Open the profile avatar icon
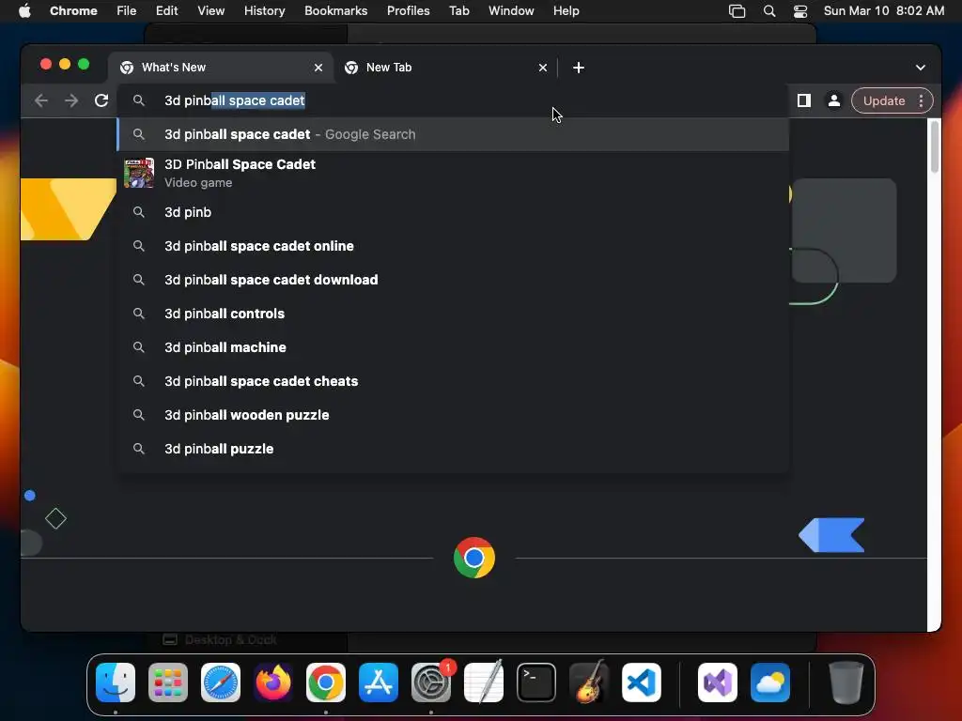 click(x=834, y=100)
